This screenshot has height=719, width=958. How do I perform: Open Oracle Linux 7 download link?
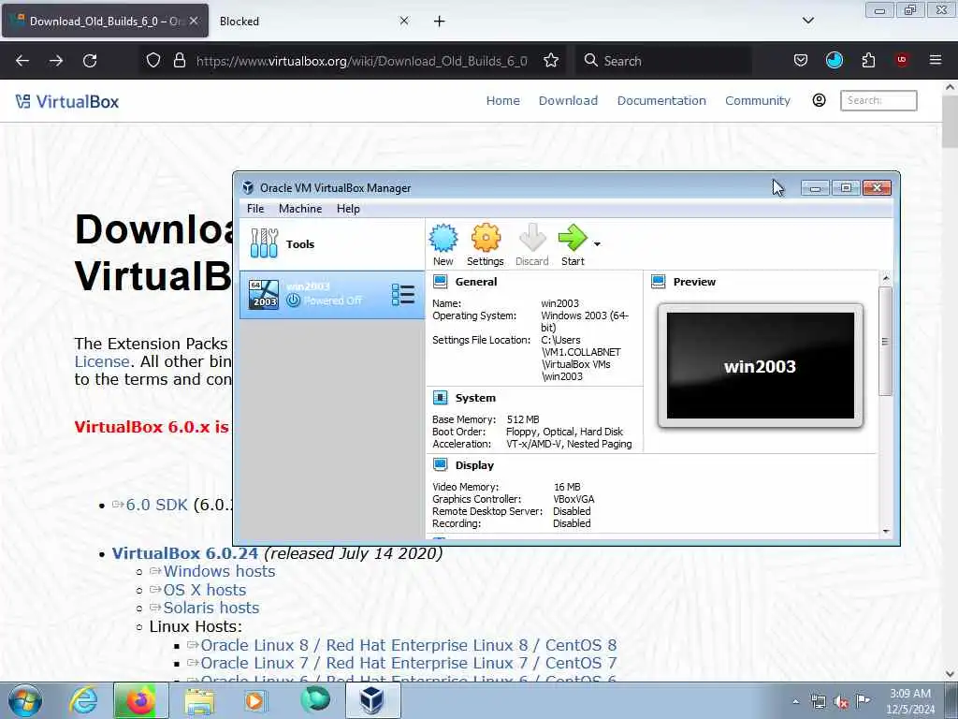coord(408,664)
